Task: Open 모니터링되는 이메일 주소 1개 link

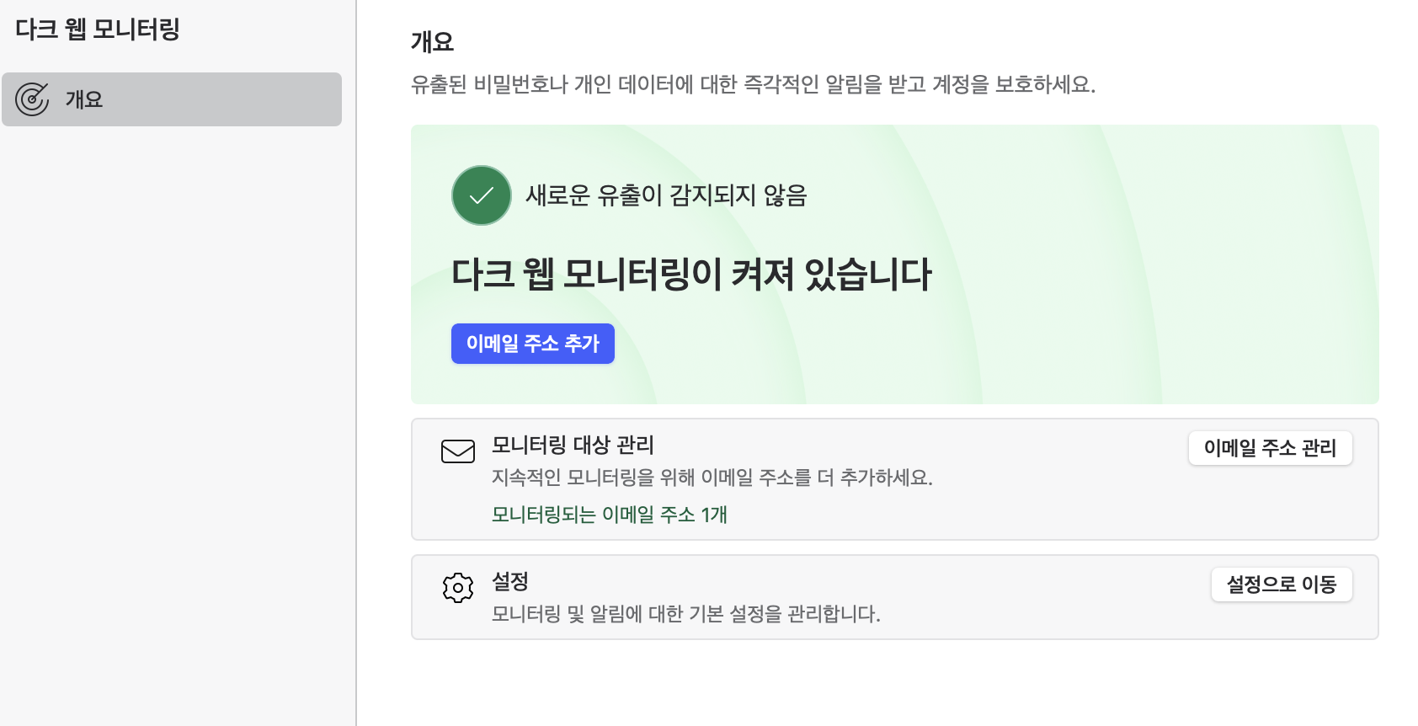Action: pyautogui.click(x=608, y=515)
